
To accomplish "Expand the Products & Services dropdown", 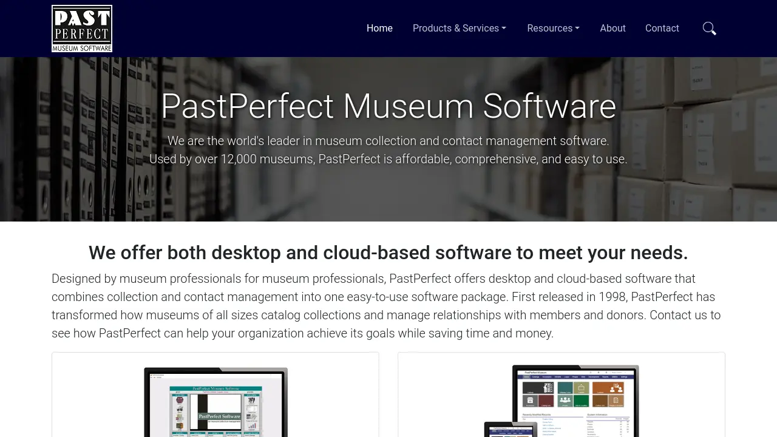I will click(460, 29).
